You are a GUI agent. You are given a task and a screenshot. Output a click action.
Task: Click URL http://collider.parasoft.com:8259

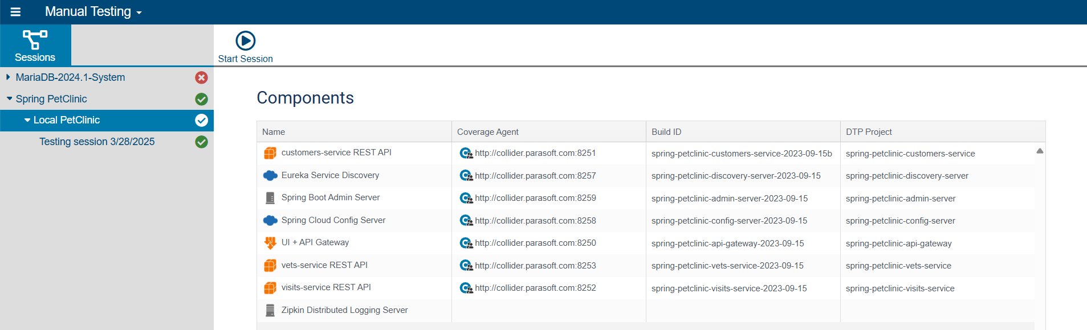click(536, 198)
